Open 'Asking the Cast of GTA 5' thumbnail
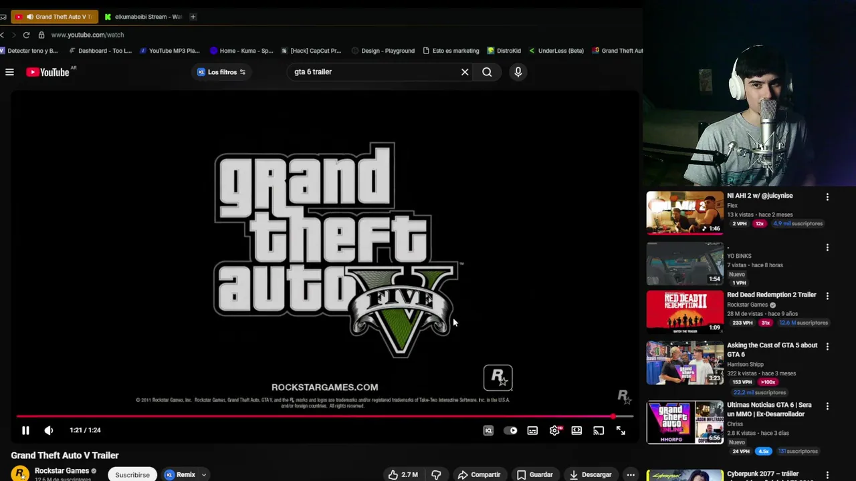Image resolution: width=856 pixels, height=481 pixels. 685,363
